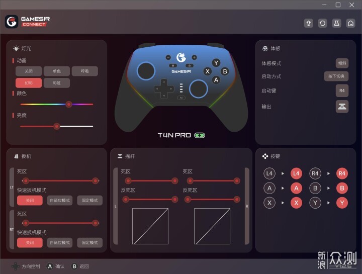
Task: Click the left stick 死区 slider right handle
Action: pos(175,181)
